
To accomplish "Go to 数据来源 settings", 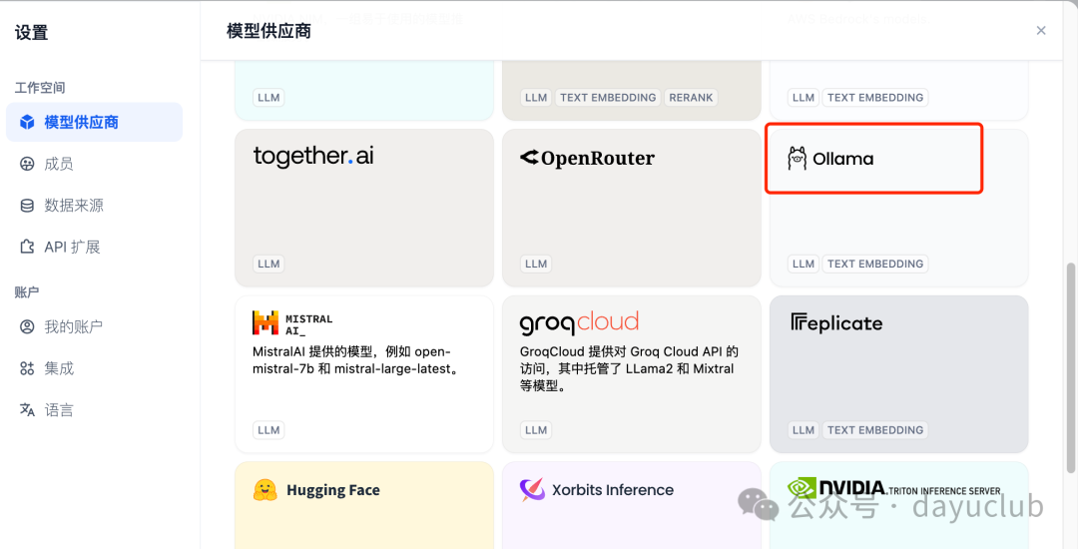I will [x=94, y=206].
